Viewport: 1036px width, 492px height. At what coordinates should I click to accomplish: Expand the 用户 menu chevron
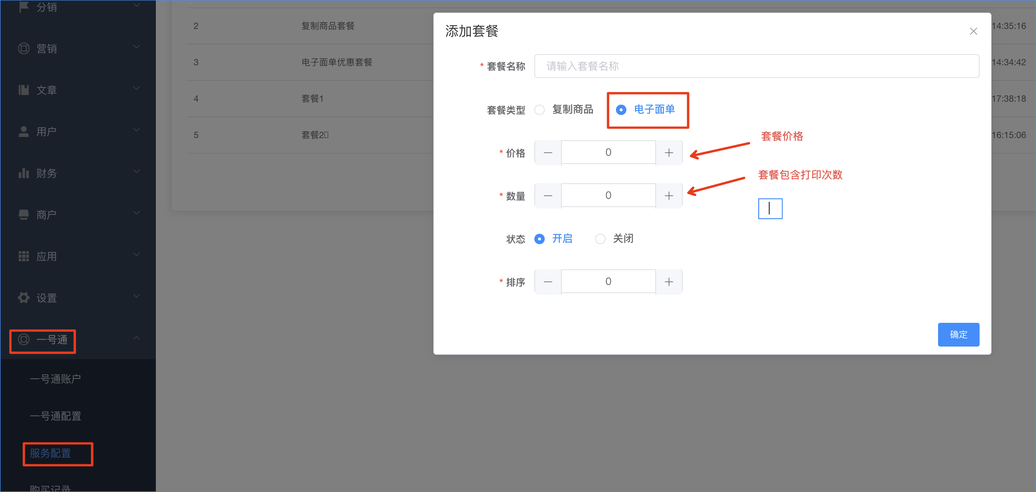tap(137, 130)
